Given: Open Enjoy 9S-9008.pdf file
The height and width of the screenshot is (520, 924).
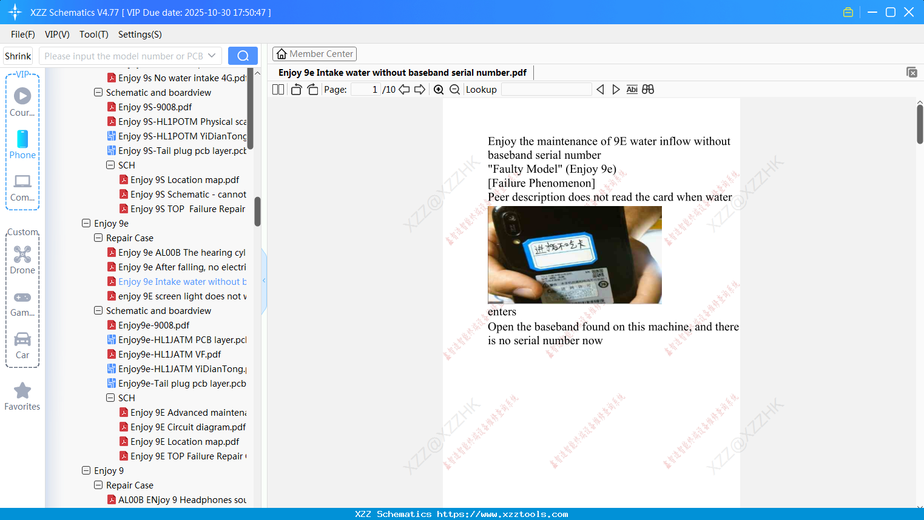Looking at the screenshot, I should click(149, 107).
